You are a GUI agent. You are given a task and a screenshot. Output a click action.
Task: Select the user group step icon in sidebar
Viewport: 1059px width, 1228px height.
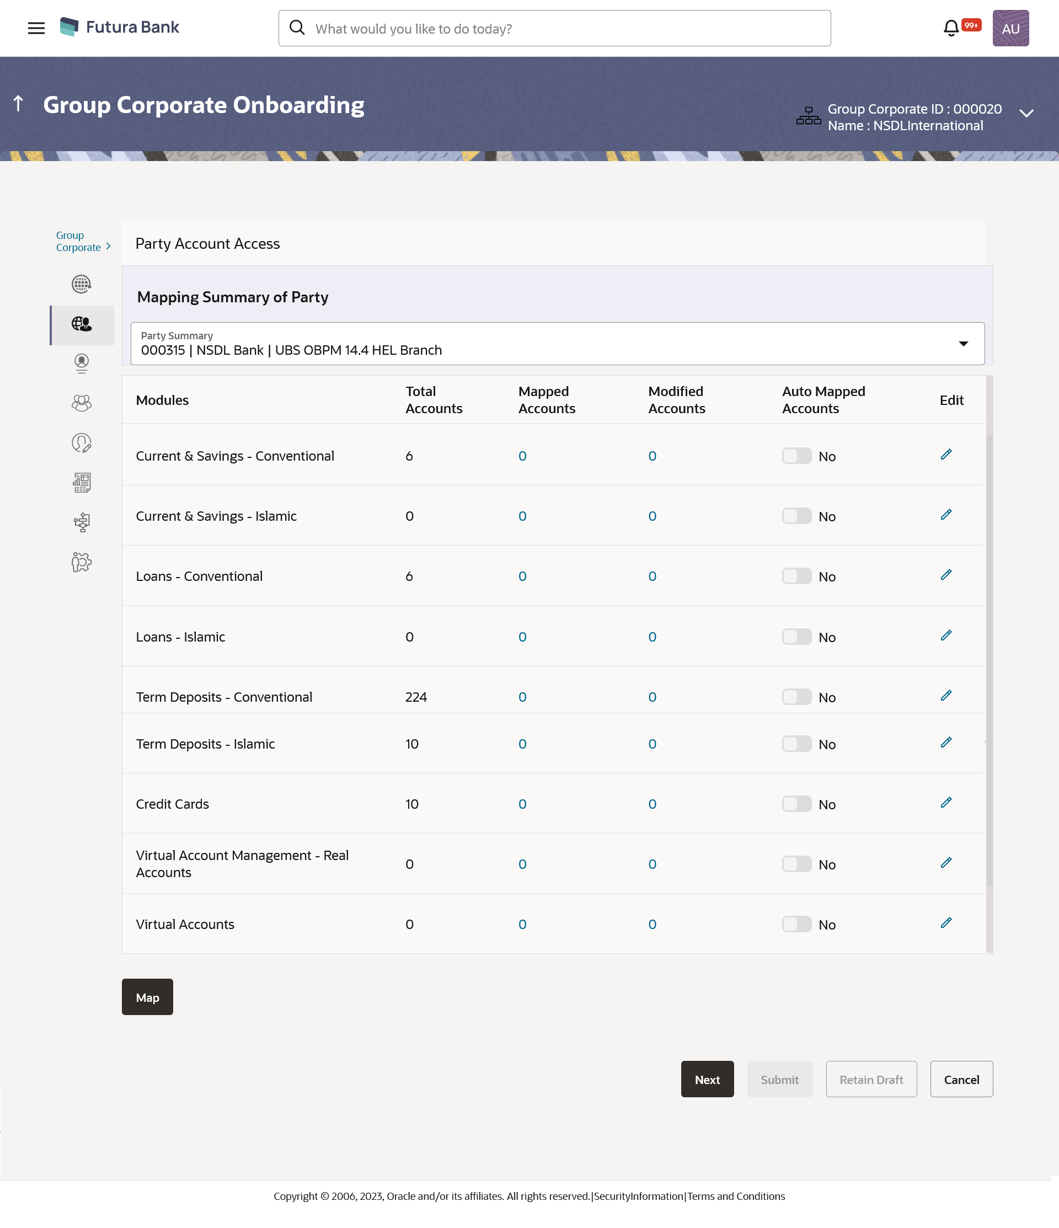point(82,404)
